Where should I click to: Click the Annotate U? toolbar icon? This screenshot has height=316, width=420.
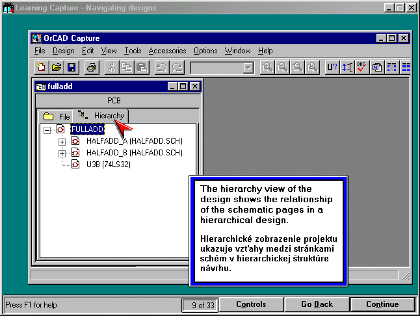(332, 67)
